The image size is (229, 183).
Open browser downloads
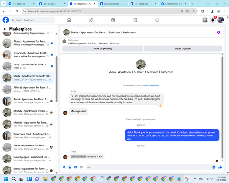pyautogui.click(x=212, y=11)
